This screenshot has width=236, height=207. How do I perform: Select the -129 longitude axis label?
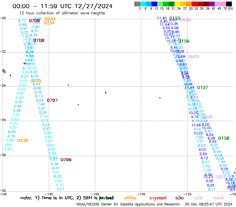click(x=95, y=194)
